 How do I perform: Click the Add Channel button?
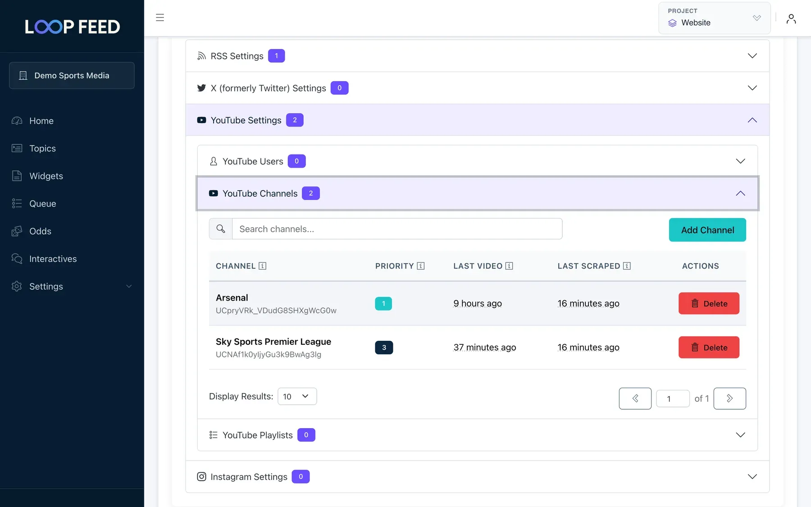pyautogui.click(x=707, y=230)
